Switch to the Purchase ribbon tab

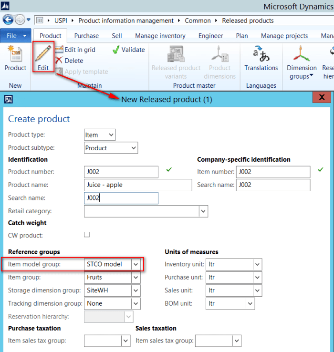[86, 36]
